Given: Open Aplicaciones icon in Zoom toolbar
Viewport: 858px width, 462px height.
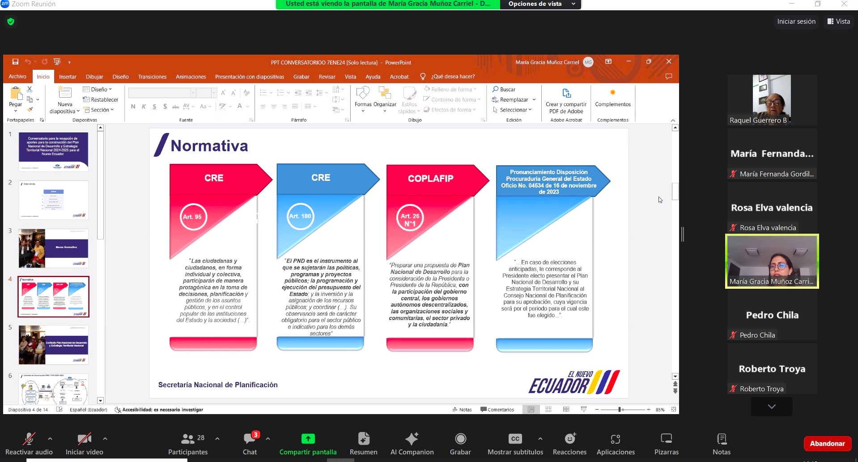Looking at the screenshot, I should pyautogui.click(x=616, y=439).
